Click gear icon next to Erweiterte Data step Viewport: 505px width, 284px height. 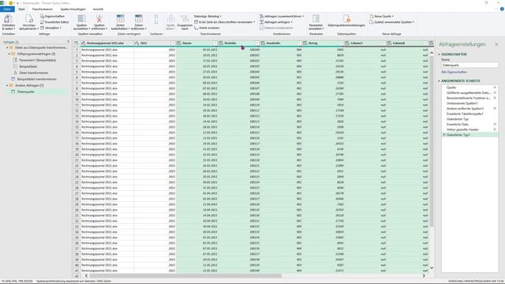coord(495,125)
